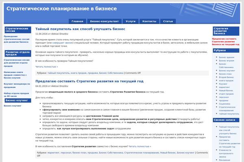Click Соционика category in Рубрики sidebar
Image resolution: width=244 pixels, height=162 pixels.
tap(224, 104)
